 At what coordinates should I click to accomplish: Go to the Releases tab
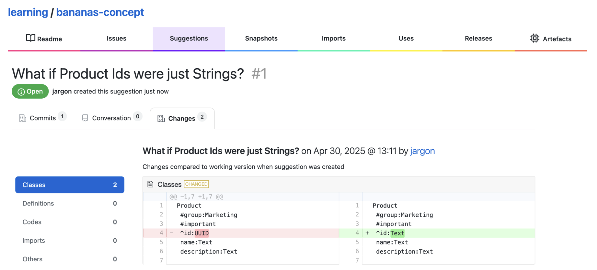478,38
